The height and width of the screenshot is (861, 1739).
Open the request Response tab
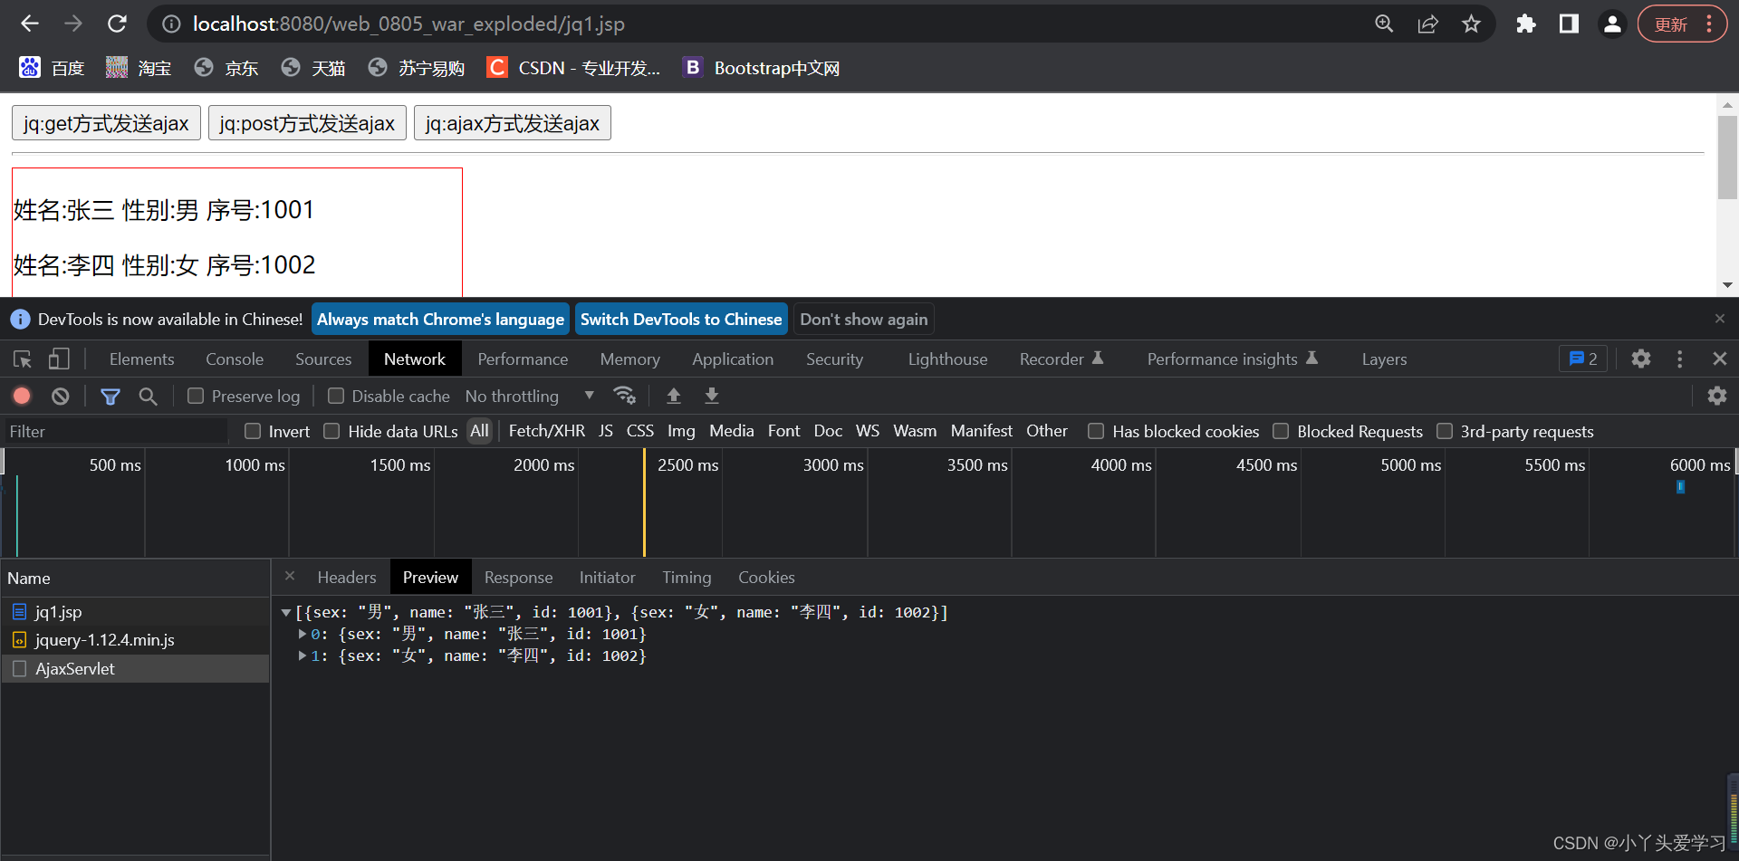click(518, 578)
